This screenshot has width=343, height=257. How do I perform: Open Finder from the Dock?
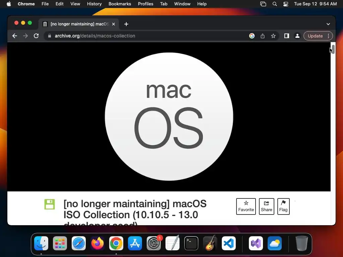tap(41, 243)
